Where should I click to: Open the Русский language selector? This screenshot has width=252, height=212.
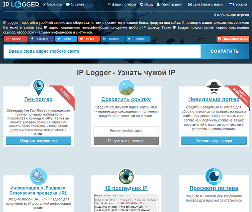click(238, 4)
